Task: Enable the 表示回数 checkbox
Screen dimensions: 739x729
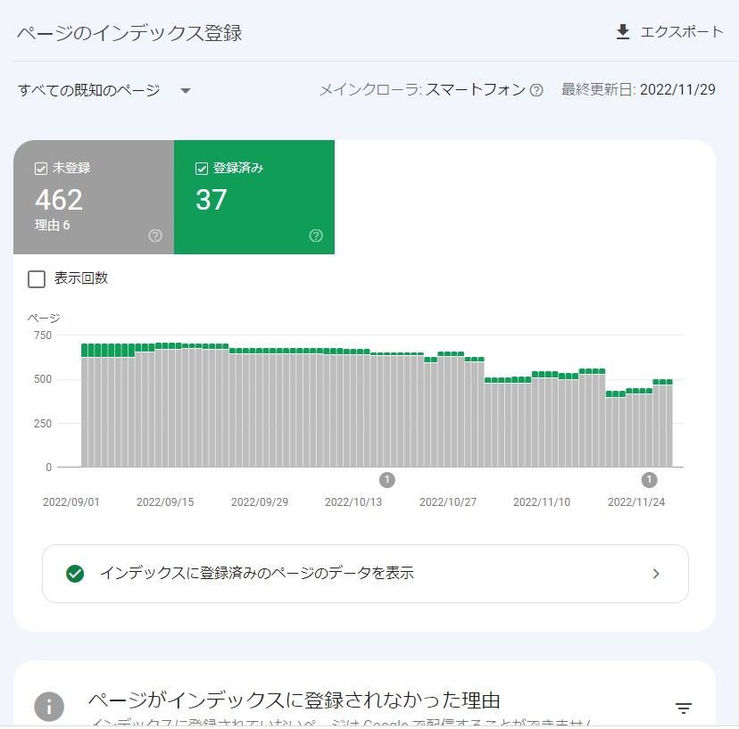Action: 37,279
